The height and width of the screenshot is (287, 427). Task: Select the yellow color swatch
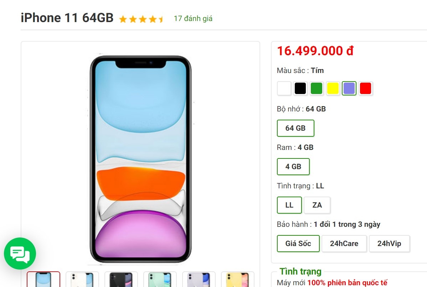tap(333, 88)
